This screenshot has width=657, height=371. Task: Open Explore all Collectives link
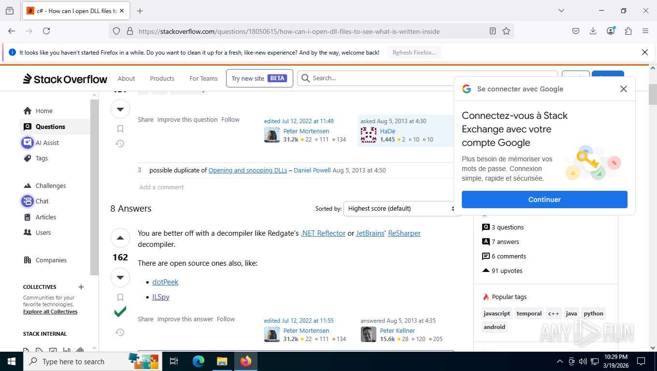[x=50, y=312]
